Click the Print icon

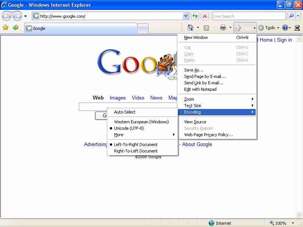coord(223,28)
